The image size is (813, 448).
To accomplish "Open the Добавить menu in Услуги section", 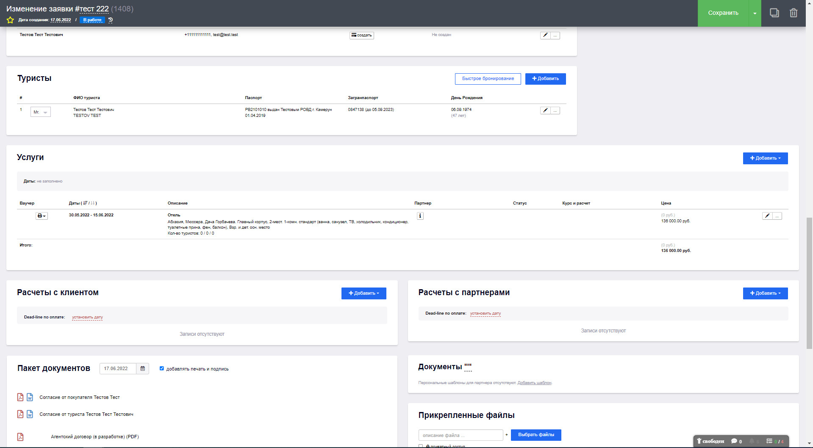I will (x=765, y=158).
